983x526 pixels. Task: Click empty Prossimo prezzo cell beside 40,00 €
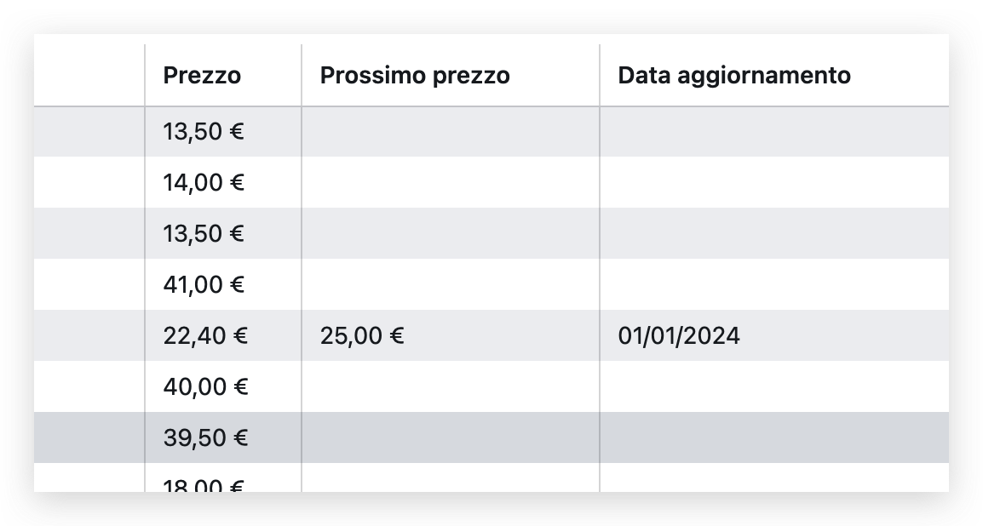[450, 386]
